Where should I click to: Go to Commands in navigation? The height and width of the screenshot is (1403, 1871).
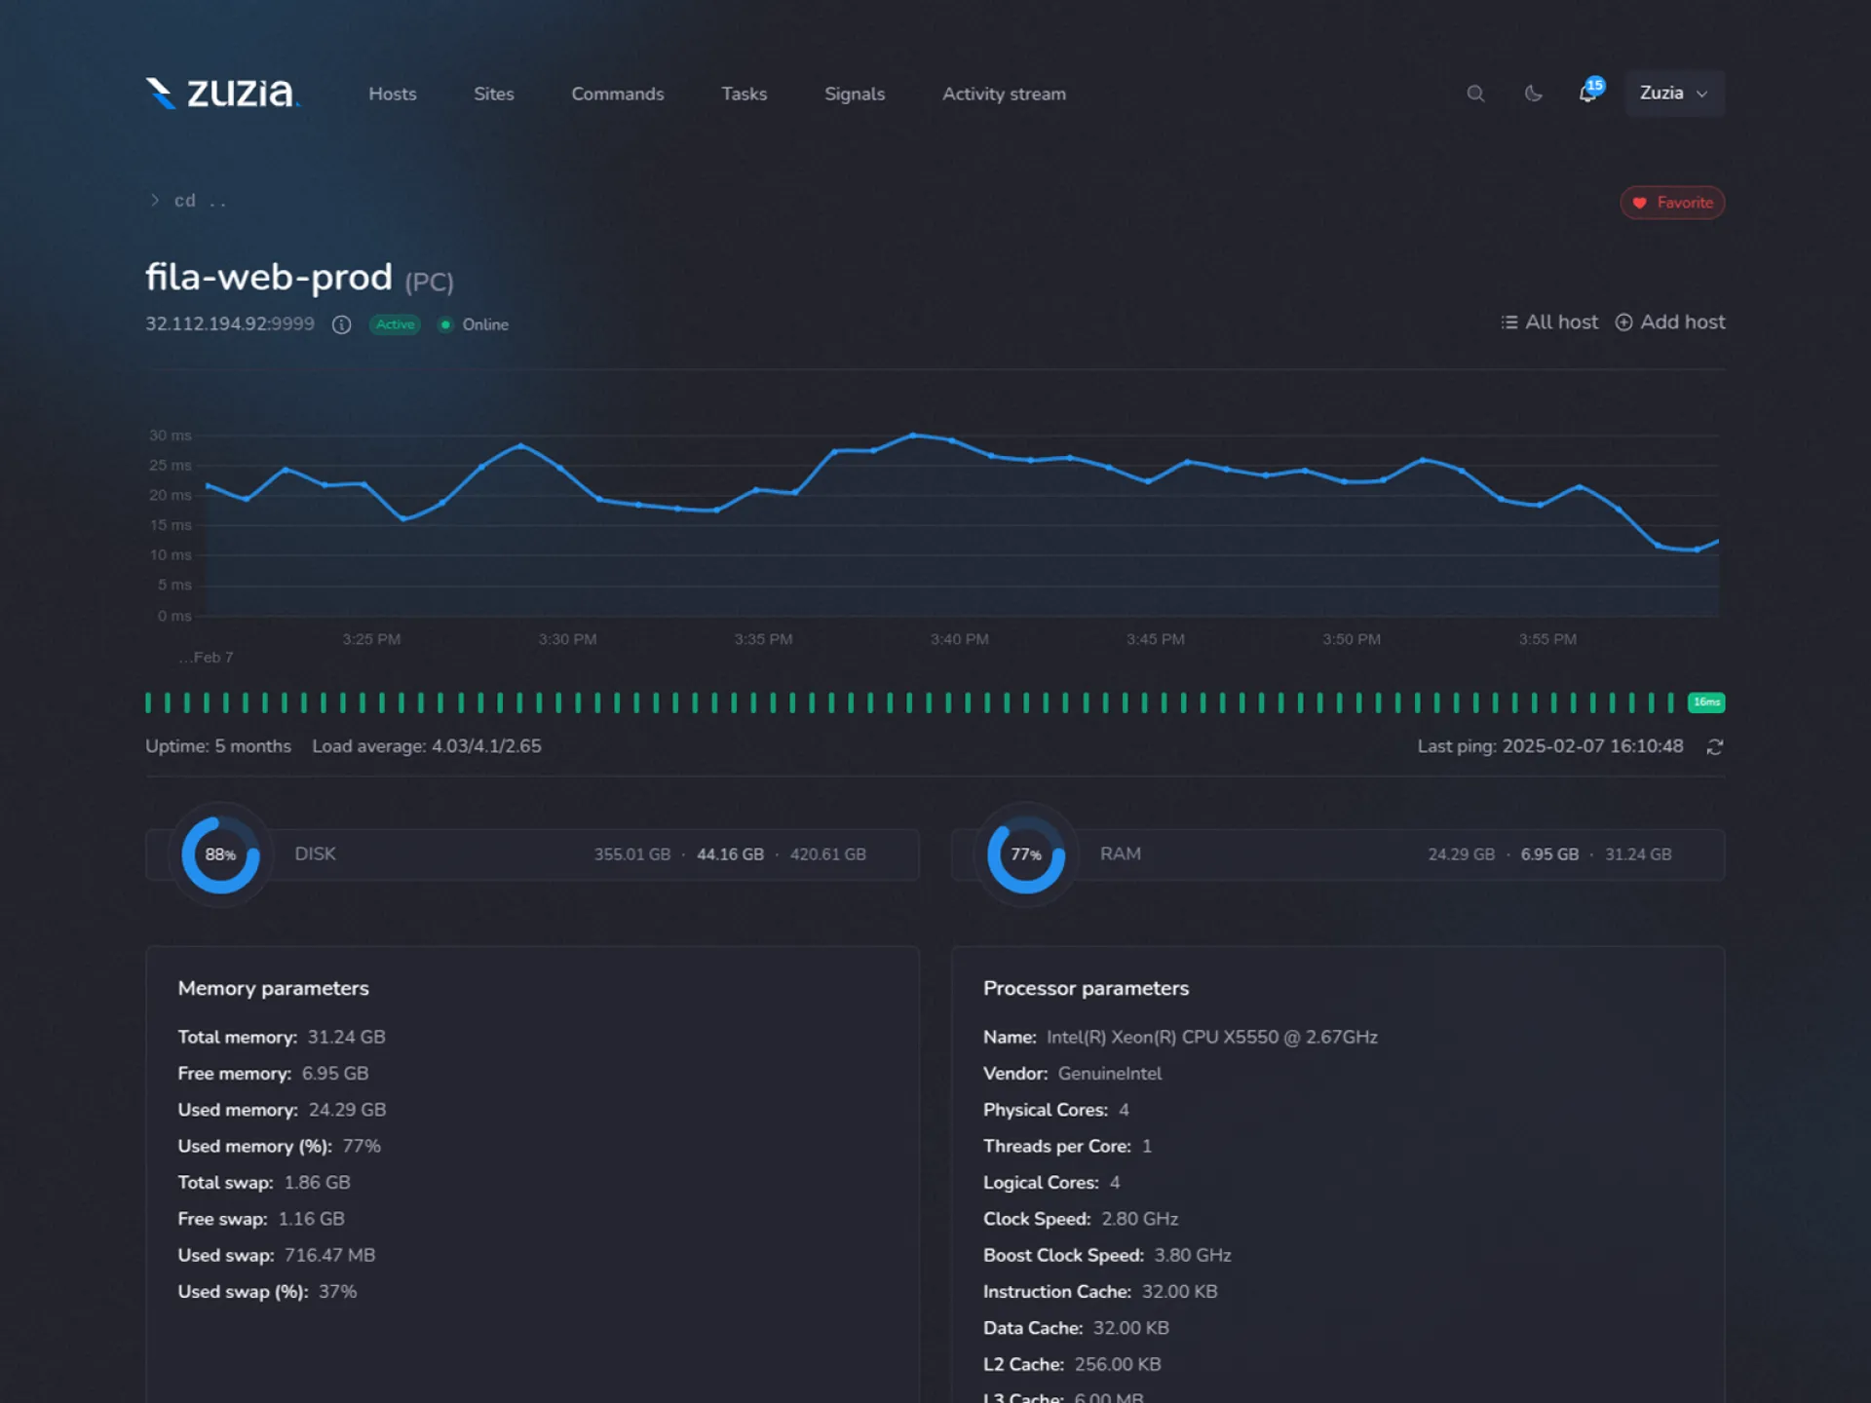[x=617, y=95]
